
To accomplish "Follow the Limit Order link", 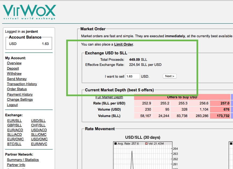I will [124, 44].
